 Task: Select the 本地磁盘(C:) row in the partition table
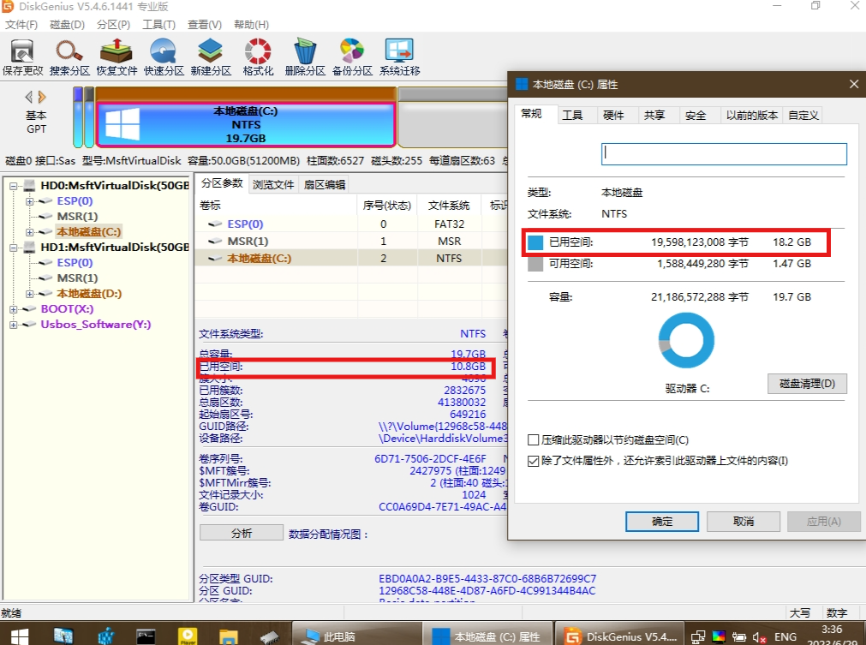coord(351,259)
